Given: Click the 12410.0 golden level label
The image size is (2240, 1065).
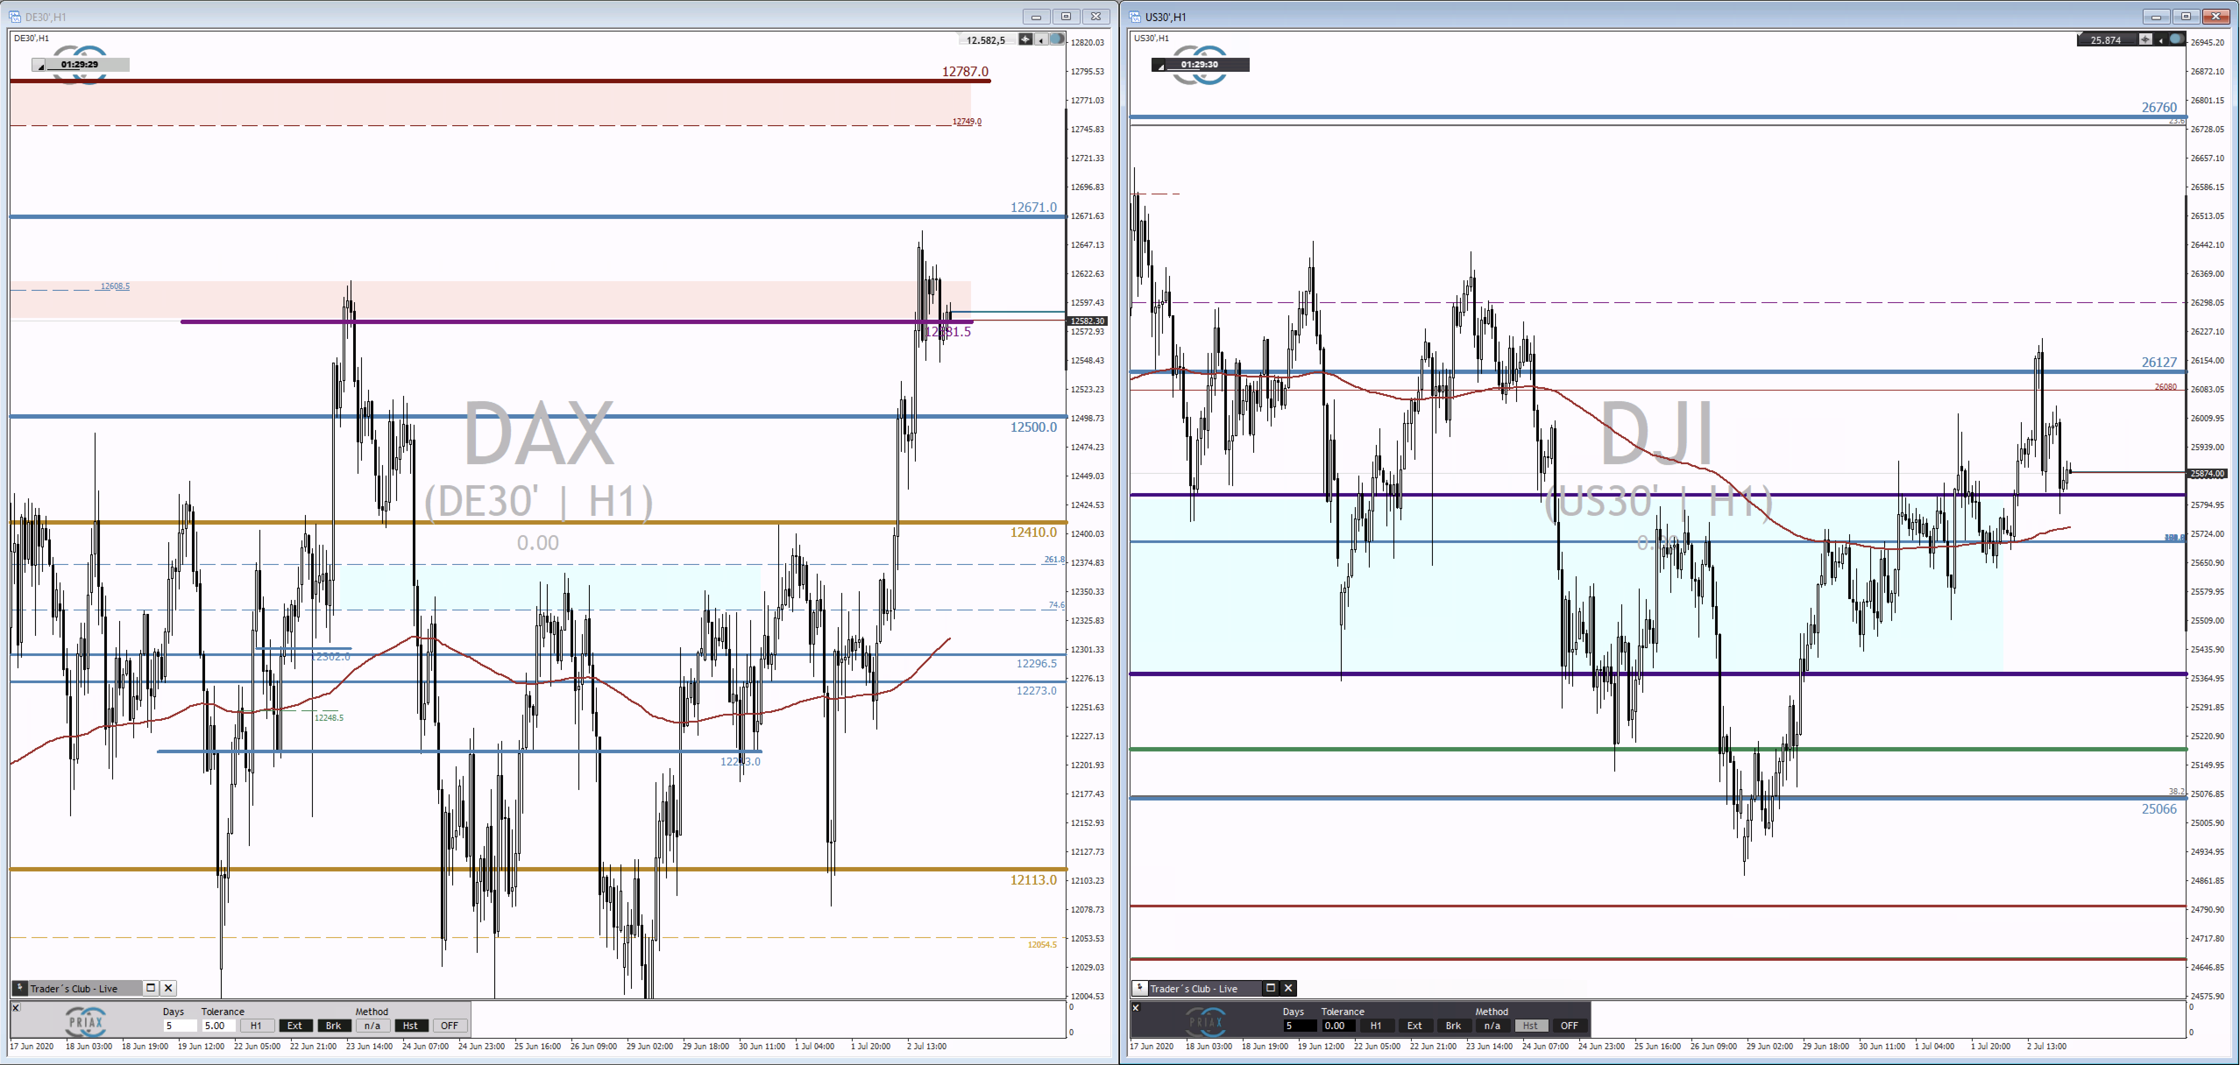Looking at the screenshot, I should [1033, 532].
